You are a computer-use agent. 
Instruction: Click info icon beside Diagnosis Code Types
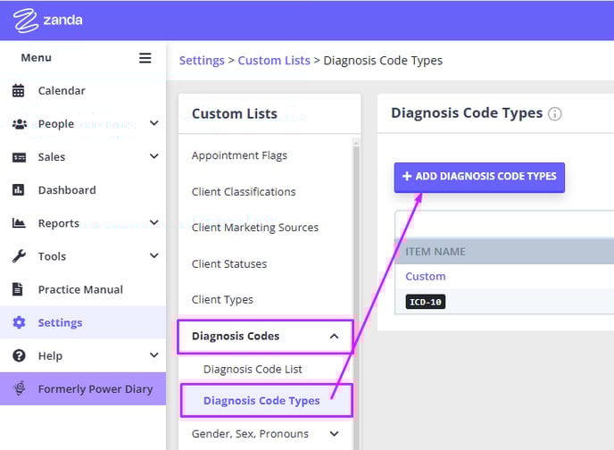pos(554,114)
